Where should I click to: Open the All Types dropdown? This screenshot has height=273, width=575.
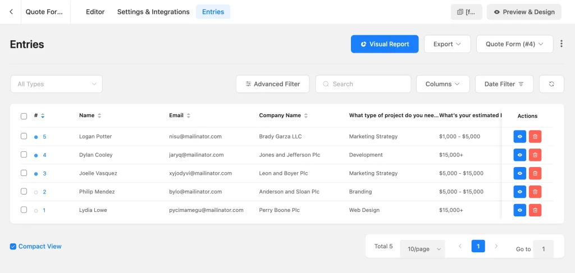pos(57,84)
